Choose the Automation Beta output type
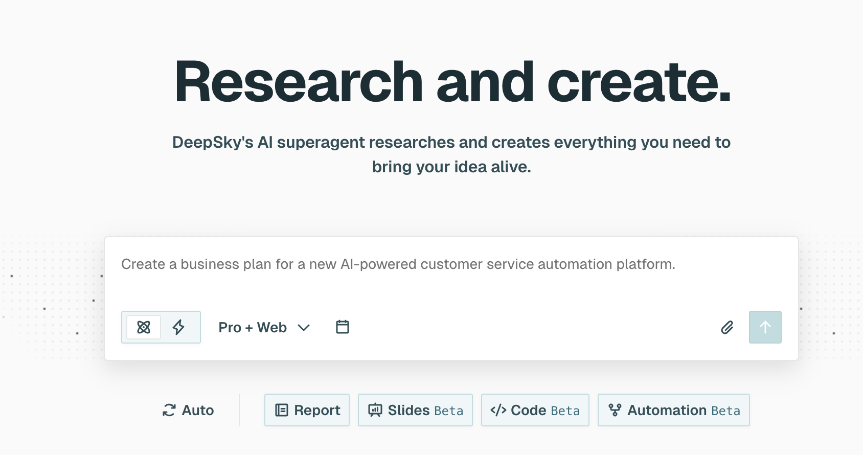The image size is (863, 455). coord(674,410)
